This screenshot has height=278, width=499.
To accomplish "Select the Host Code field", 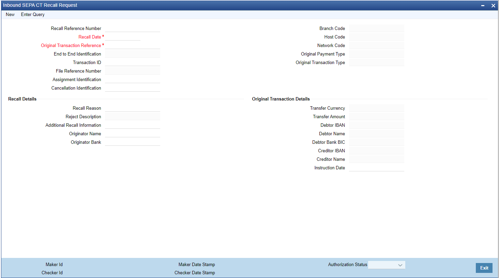I will click(377, 37).
